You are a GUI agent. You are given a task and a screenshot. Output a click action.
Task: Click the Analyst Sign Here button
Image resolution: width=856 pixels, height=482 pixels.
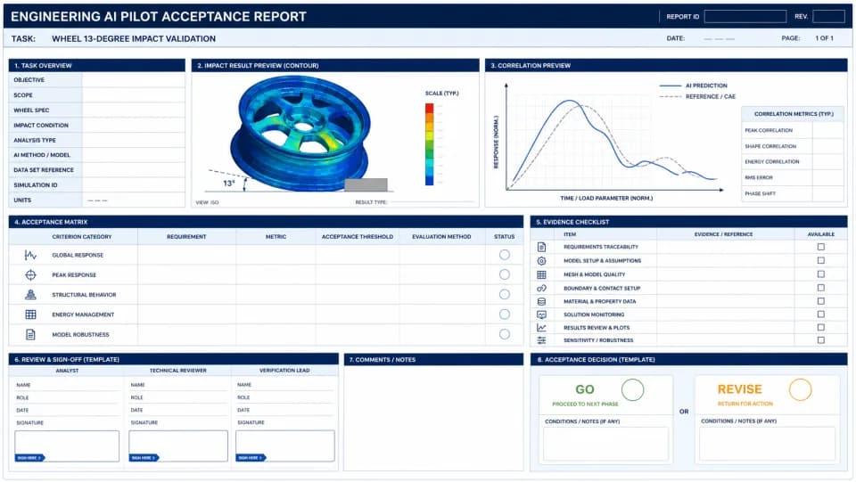(x=29, y=457)
